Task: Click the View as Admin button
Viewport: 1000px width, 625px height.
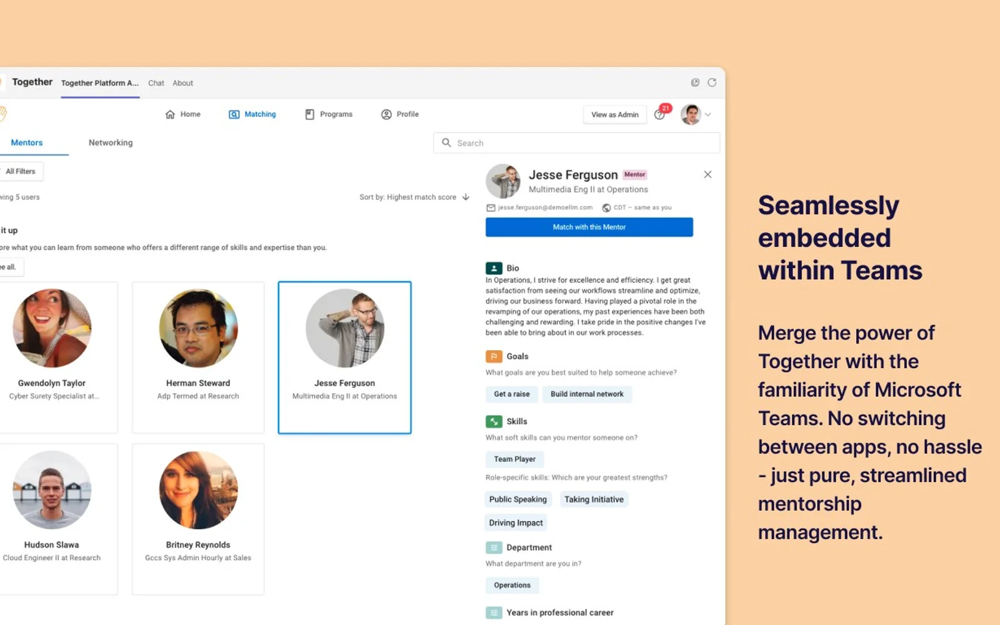Action: (x=615, y=114)
